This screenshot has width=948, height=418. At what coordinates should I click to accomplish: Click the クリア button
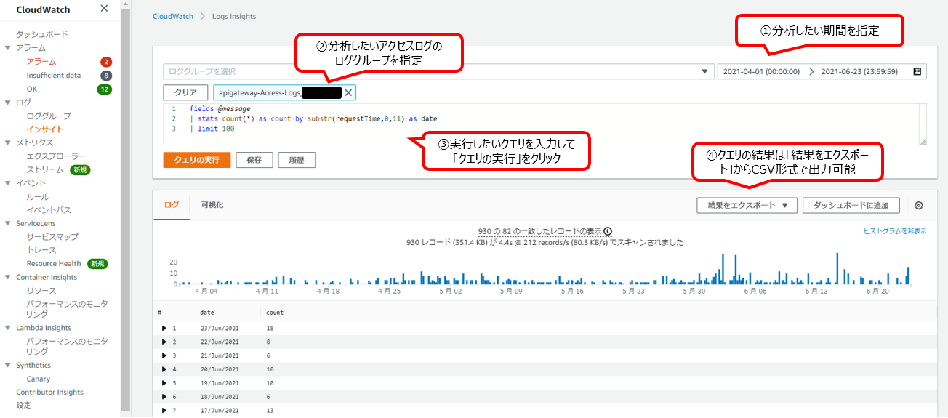[185, 93]
